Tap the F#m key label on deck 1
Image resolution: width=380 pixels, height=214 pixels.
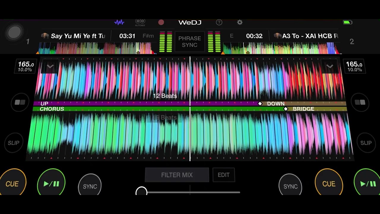coord(148,36)
